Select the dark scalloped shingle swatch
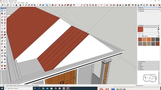 pos(157,39)
